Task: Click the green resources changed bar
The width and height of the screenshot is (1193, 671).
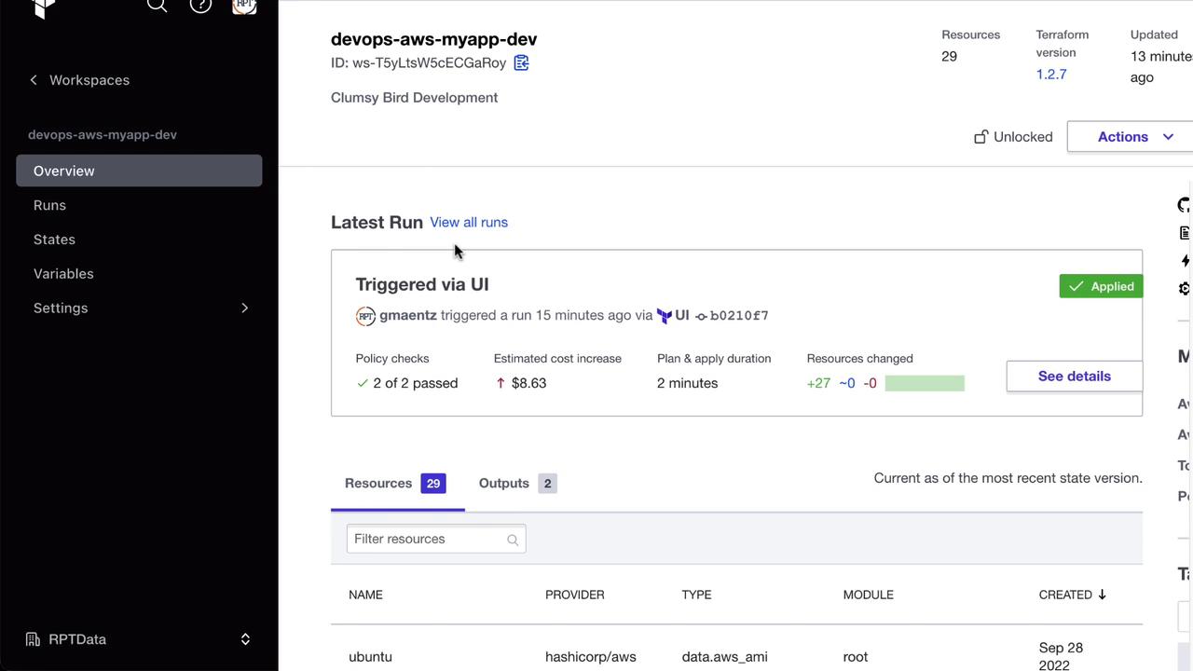Action: click(925, 383)
